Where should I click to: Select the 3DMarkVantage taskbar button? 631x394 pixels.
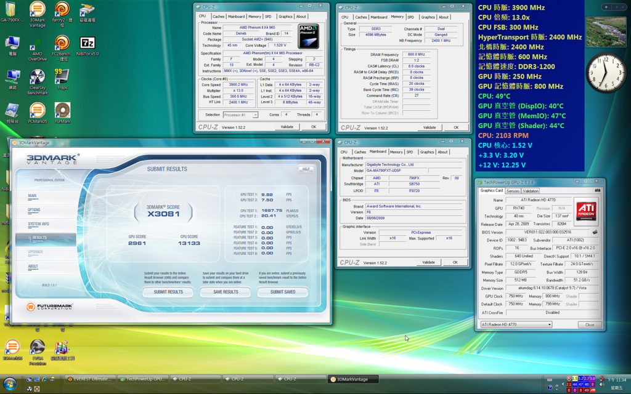click(353, 379)
